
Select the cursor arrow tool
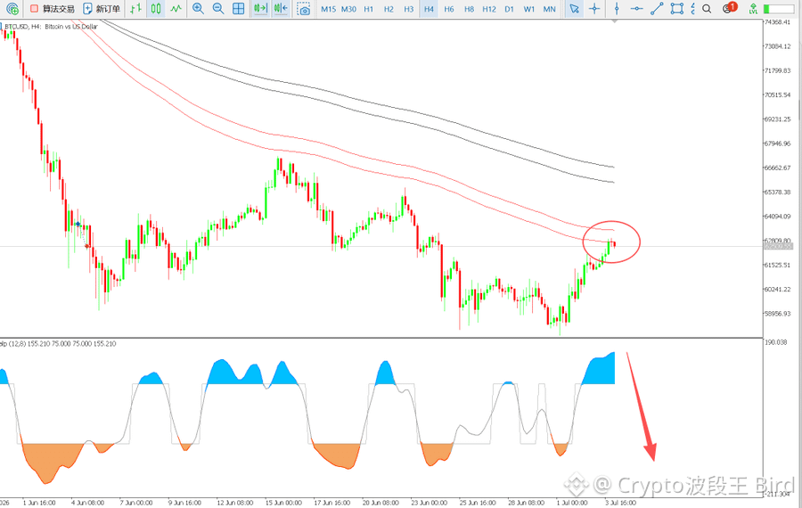tap(575, 9)
